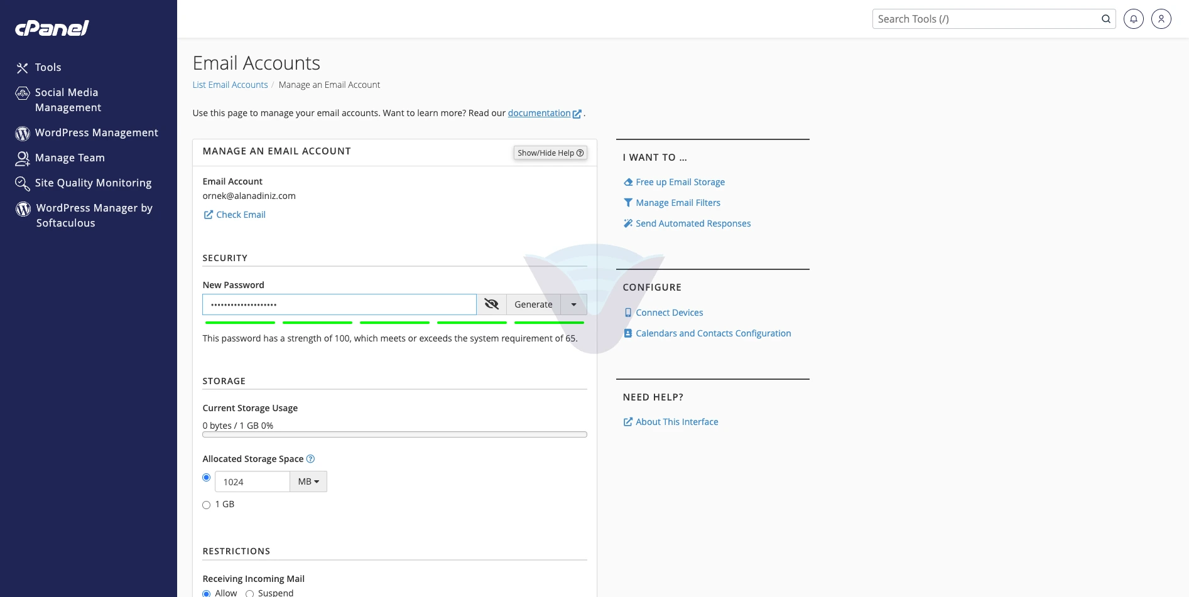Expand the Generate password options arrow
This screenshot has height=597, width=1189.
pyautogui.click(x=573, y=304)
